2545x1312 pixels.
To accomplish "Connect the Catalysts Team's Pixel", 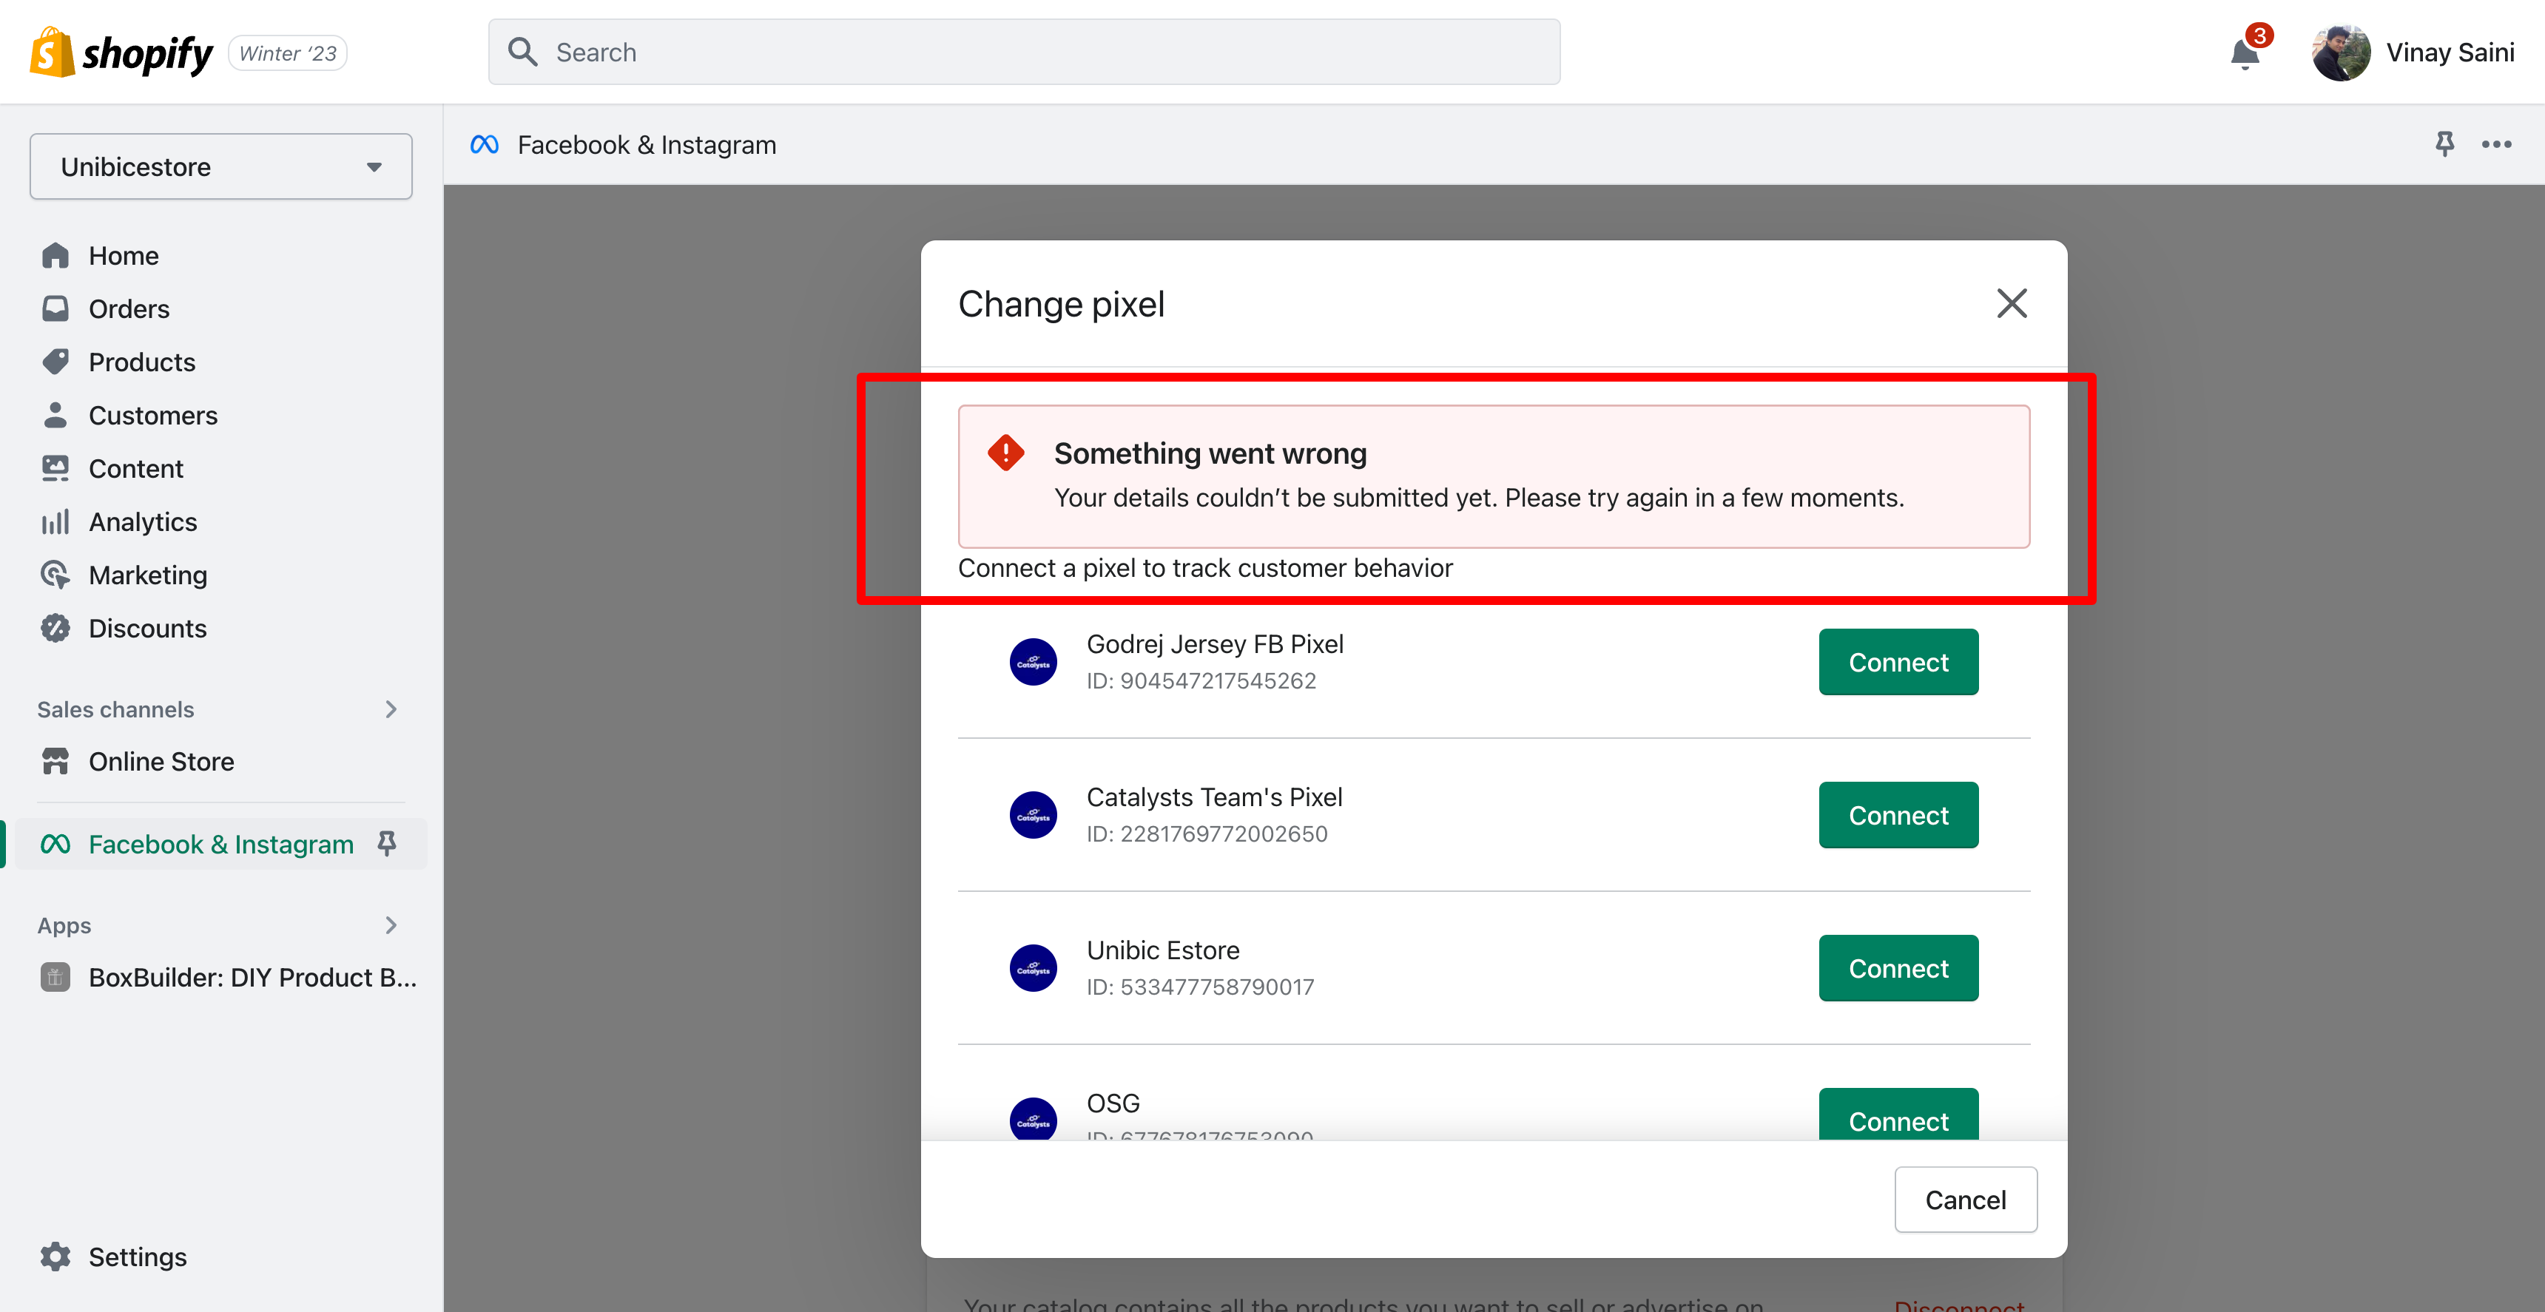I will 1897,815.
